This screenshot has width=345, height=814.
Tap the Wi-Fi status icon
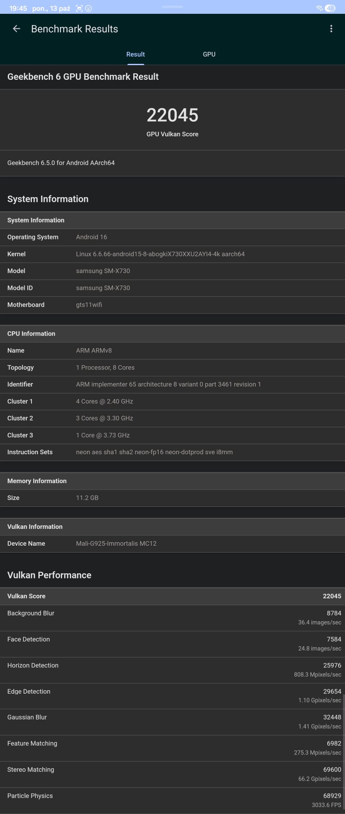click(319, 8)
